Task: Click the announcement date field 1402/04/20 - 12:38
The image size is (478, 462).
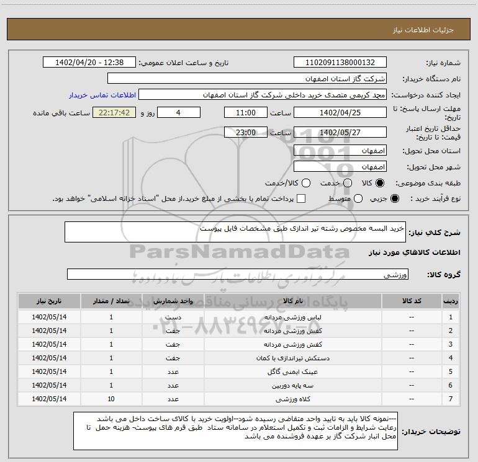Action: point(89,62)
